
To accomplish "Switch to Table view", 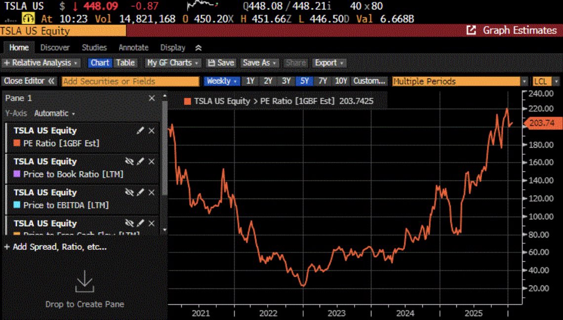I will point(125,63).
